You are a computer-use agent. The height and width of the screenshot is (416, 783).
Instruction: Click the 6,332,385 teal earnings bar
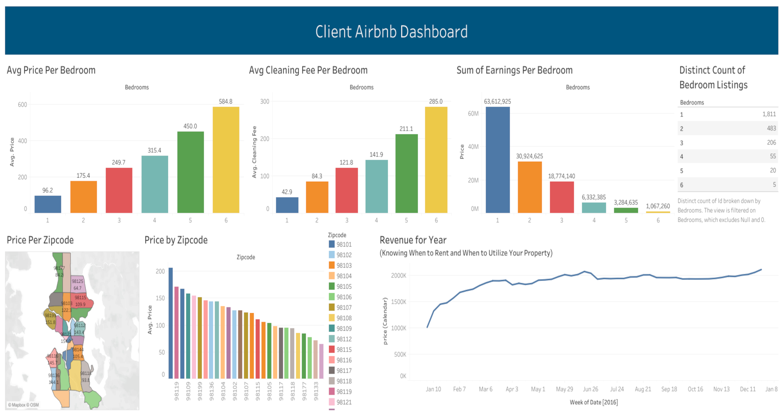[594, 208]
